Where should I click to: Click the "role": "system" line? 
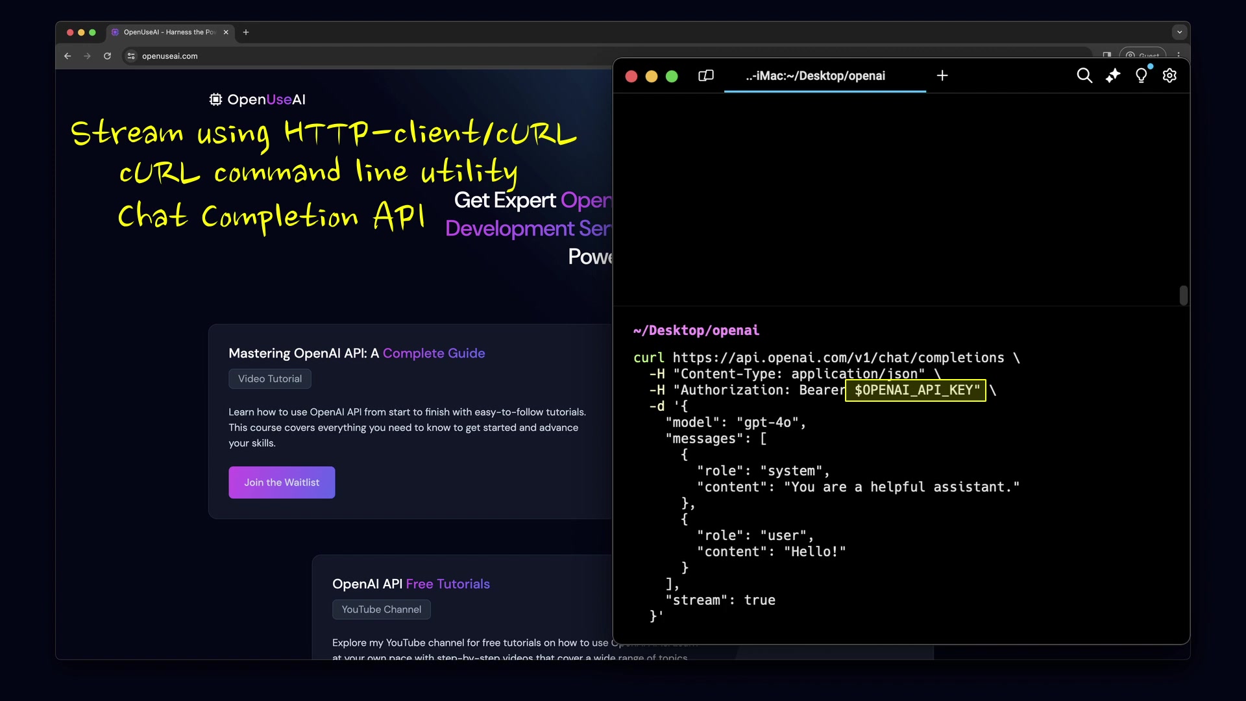(x=763, y=471)
